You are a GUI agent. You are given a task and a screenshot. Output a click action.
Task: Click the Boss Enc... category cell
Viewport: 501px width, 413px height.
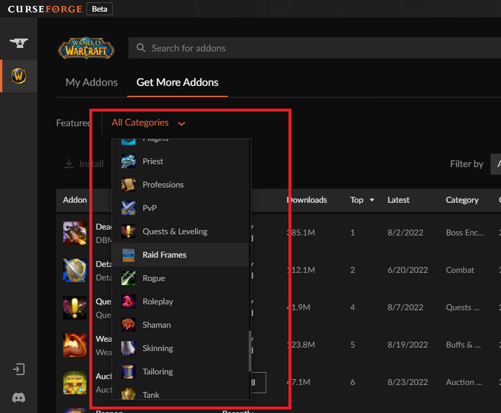[465, 232]
